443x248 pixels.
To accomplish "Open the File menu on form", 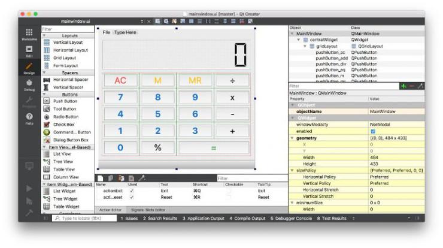I will tap(107, 32).
